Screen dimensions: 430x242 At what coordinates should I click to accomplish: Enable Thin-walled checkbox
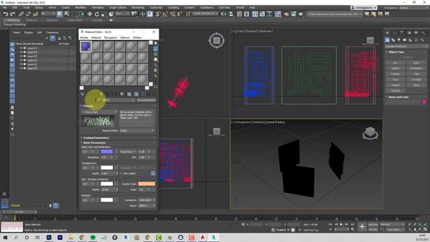(121, 173)
